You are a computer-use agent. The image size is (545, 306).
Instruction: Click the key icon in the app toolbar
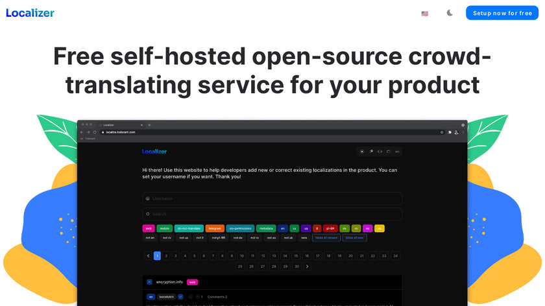tap(371, 152)
